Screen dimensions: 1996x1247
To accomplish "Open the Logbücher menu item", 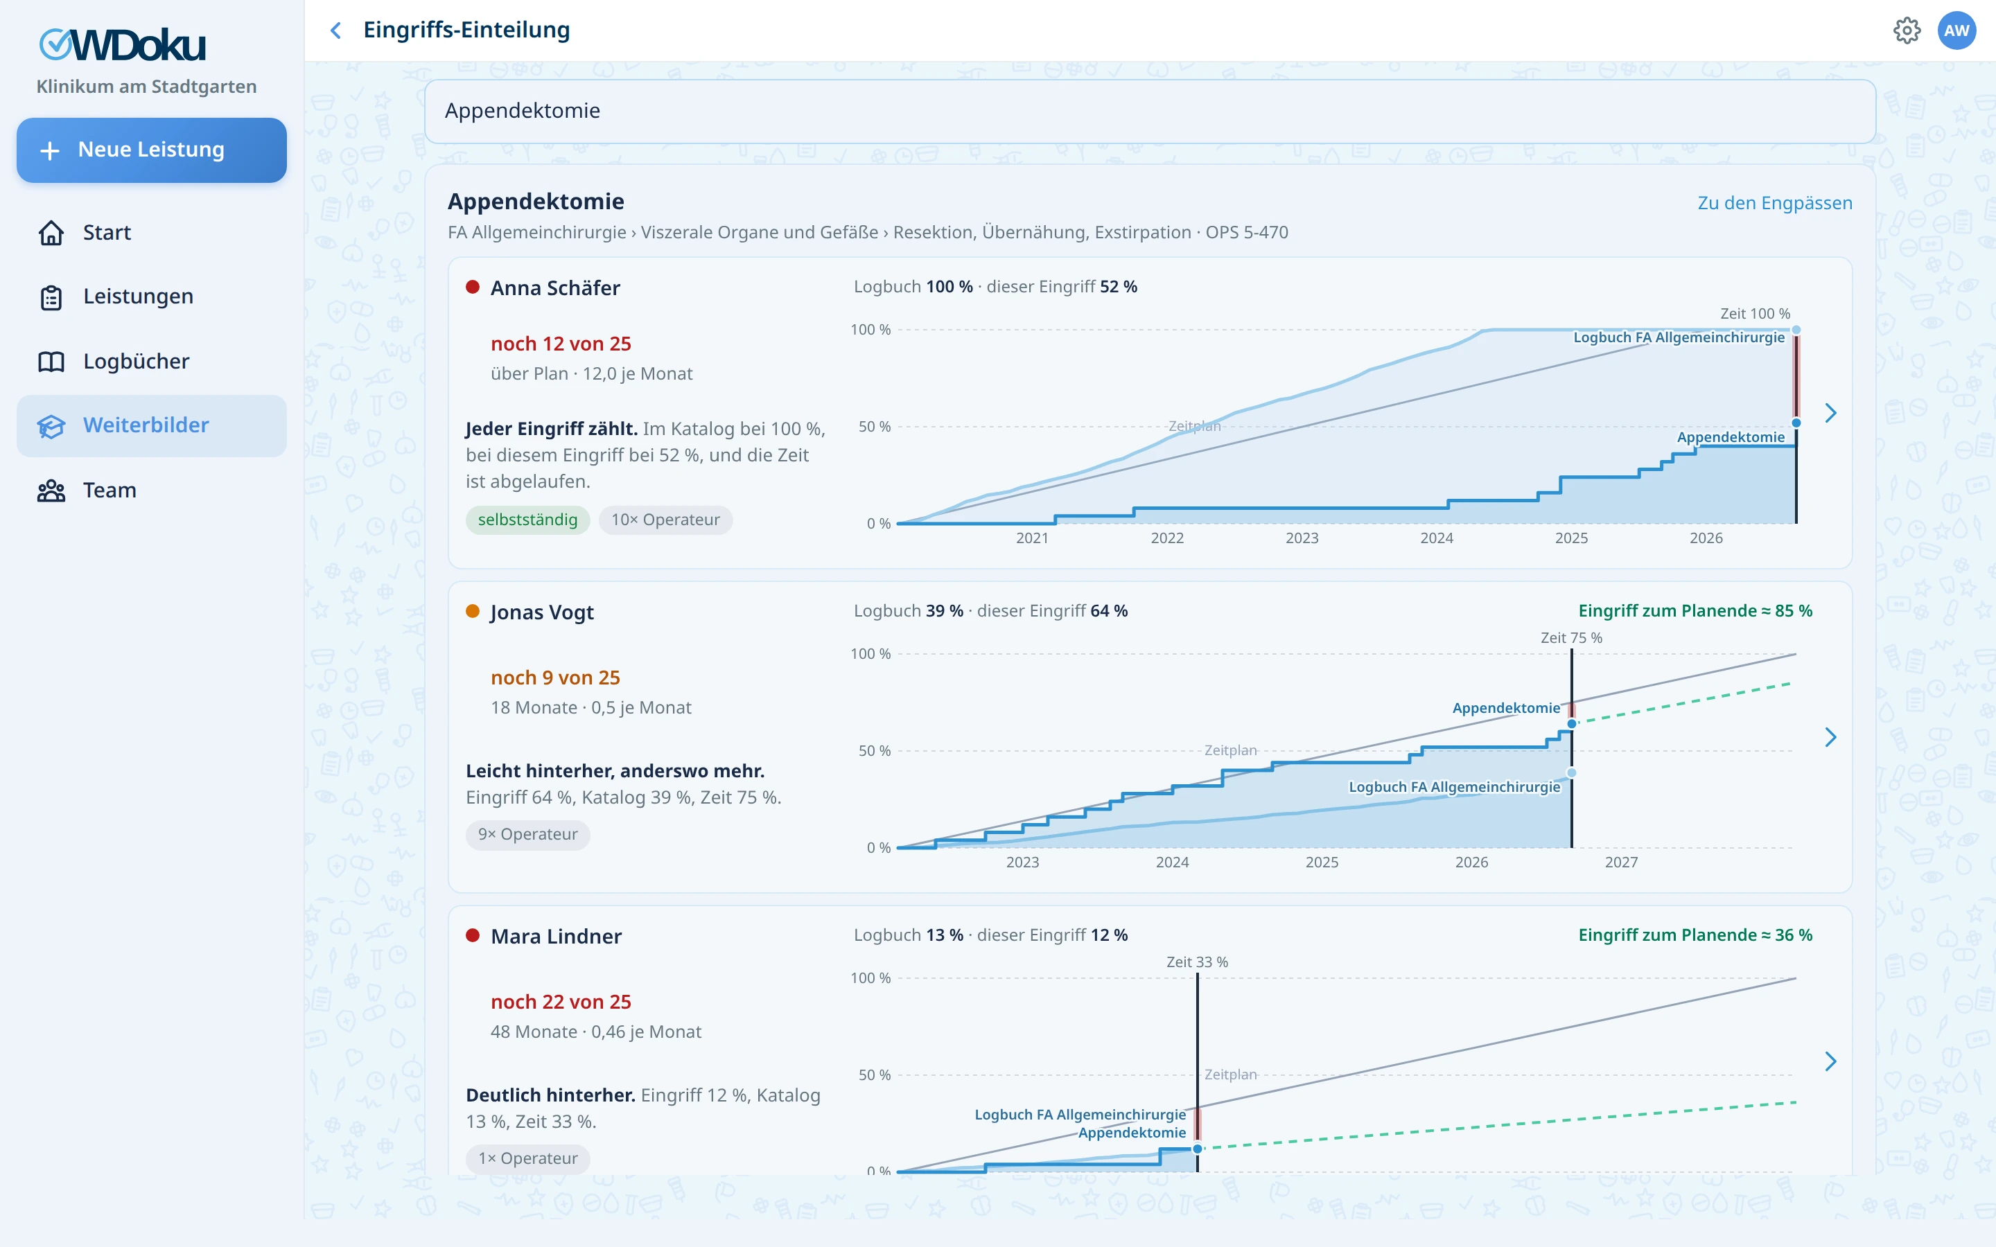I will [152, 361].
